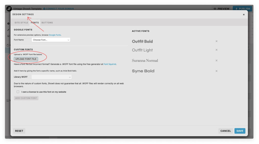Click the Publish button
This screenshot has height=144, width=259.
tap(242, 9)
